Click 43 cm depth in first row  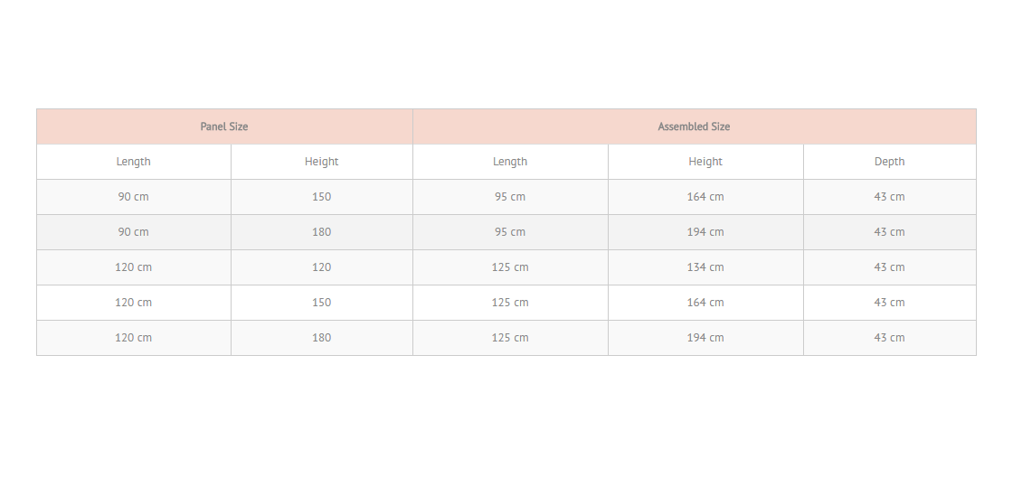point(890,197)
